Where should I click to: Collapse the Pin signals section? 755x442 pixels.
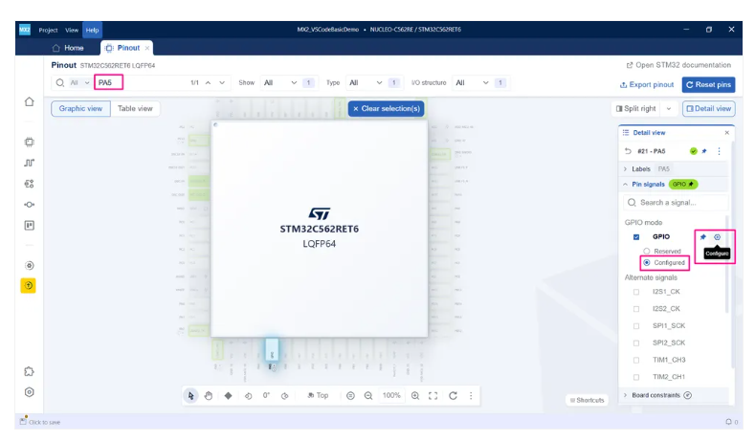tap(626, 184)
